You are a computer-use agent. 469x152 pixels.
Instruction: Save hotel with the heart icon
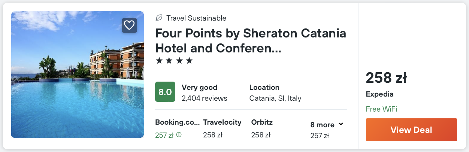coord(129,25)
